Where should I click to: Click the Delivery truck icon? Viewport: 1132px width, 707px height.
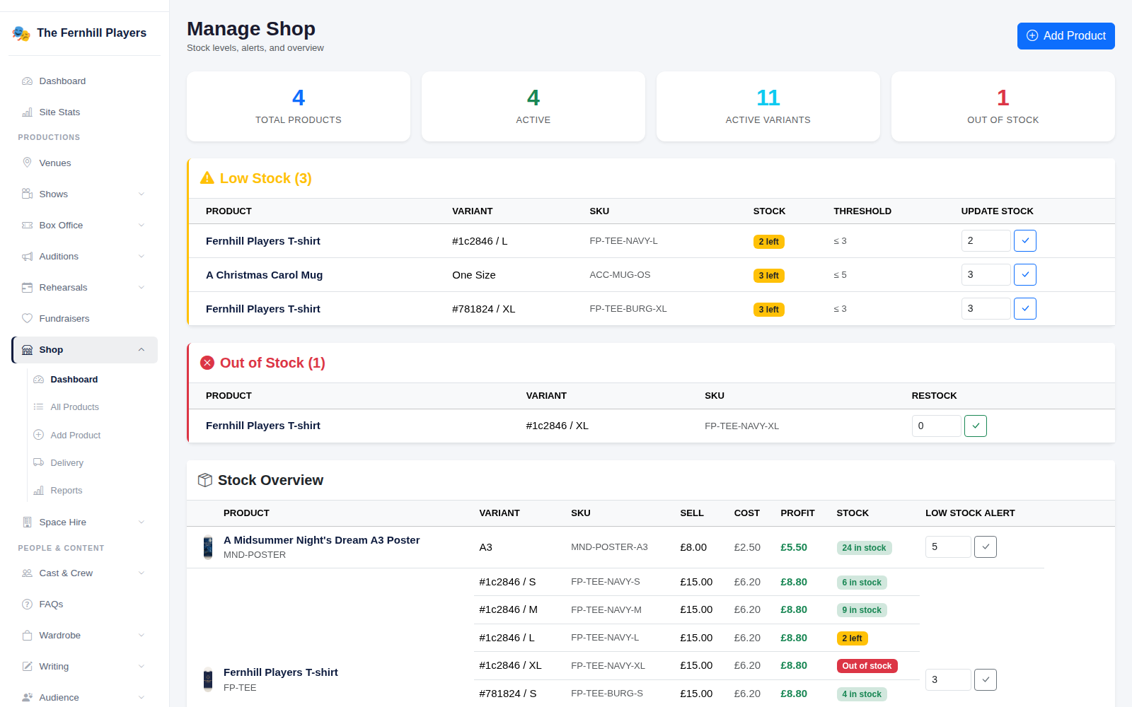point(38,463)
